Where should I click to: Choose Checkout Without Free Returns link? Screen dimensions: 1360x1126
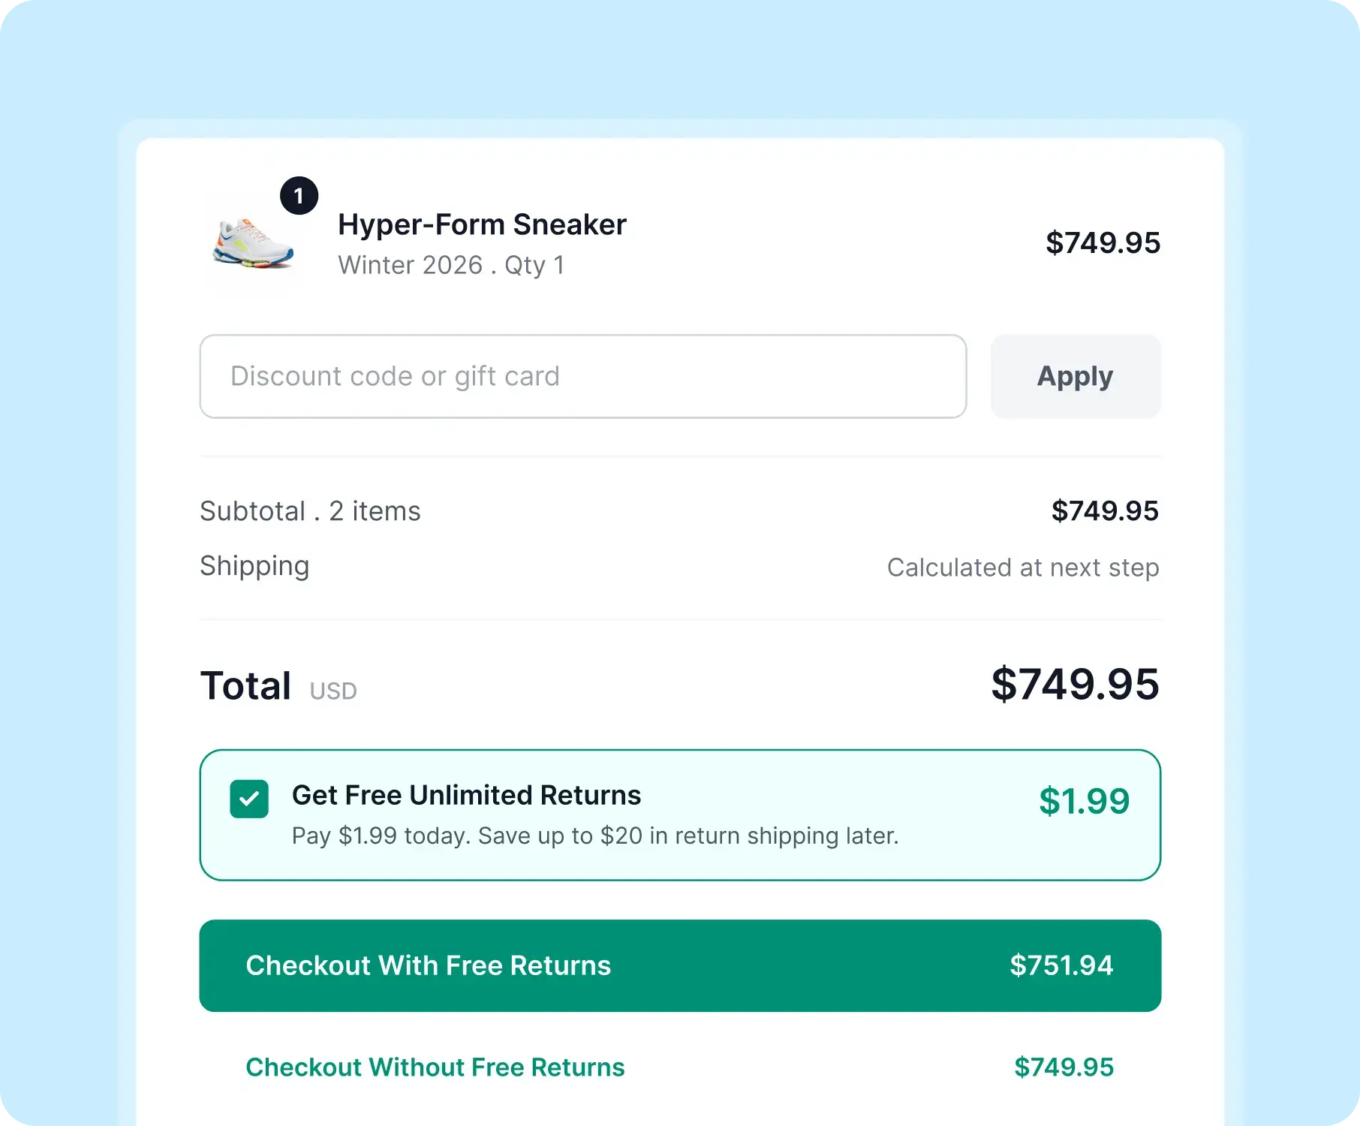pos(435,1067)
